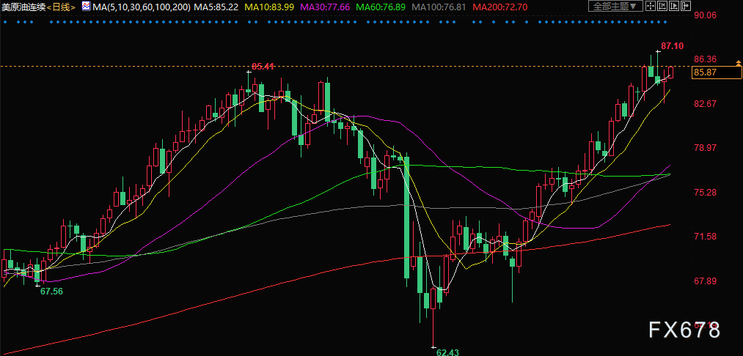
Task: Click the gray MA100:76.81 value
Action: (x=439, y=7)
